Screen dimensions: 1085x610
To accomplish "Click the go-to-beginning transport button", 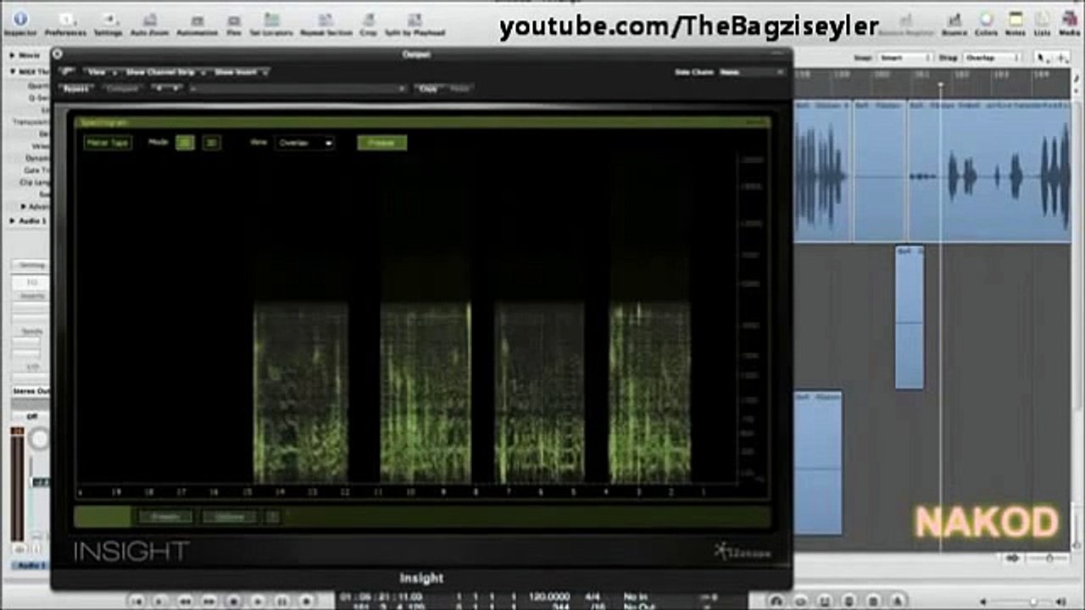I will (136, 601).
